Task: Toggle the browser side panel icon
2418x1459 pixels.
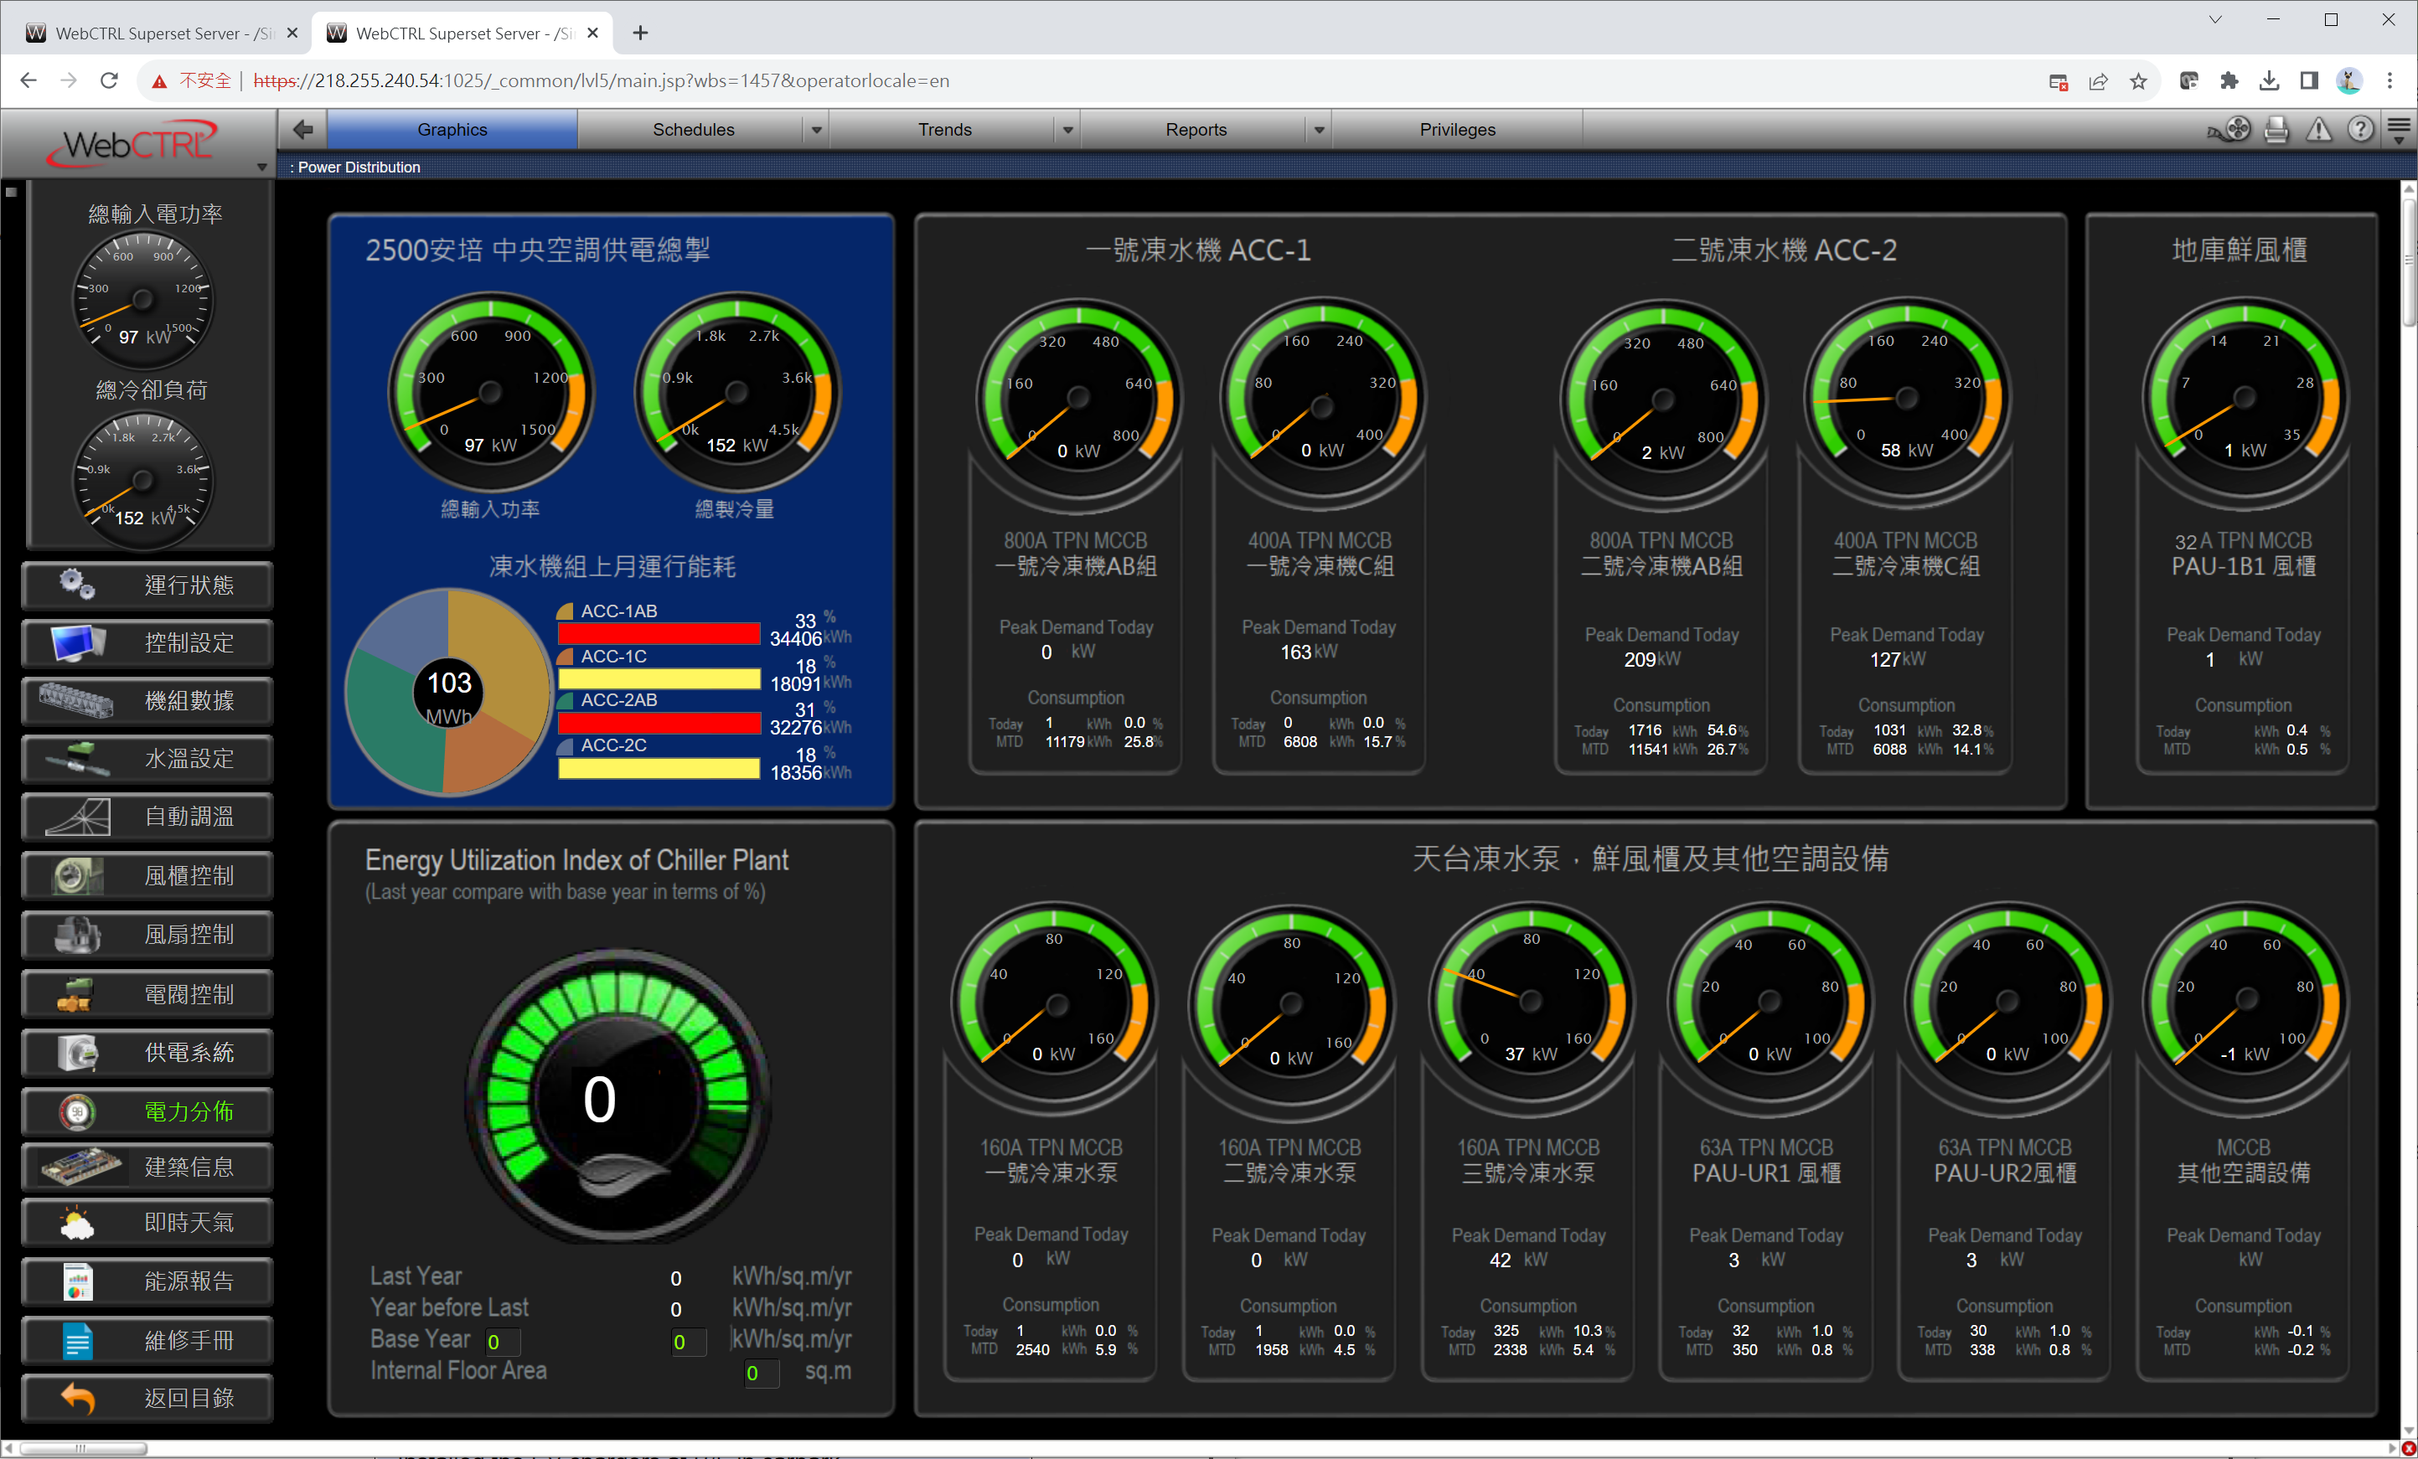Action: coord(2309,80)
